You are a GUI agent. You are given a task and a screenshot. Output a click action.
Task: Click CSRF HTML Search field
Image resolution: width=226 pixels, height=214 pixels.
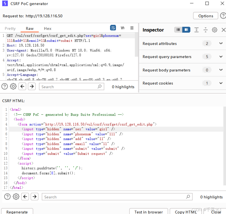(x=117, y=197)
